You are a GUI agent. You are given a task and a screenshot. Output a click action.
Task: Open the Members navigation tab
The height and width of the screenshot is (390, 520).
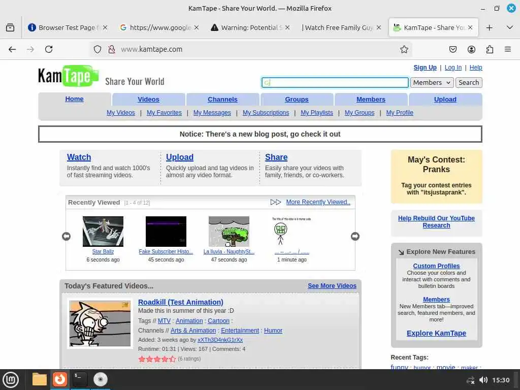[371, 99]
